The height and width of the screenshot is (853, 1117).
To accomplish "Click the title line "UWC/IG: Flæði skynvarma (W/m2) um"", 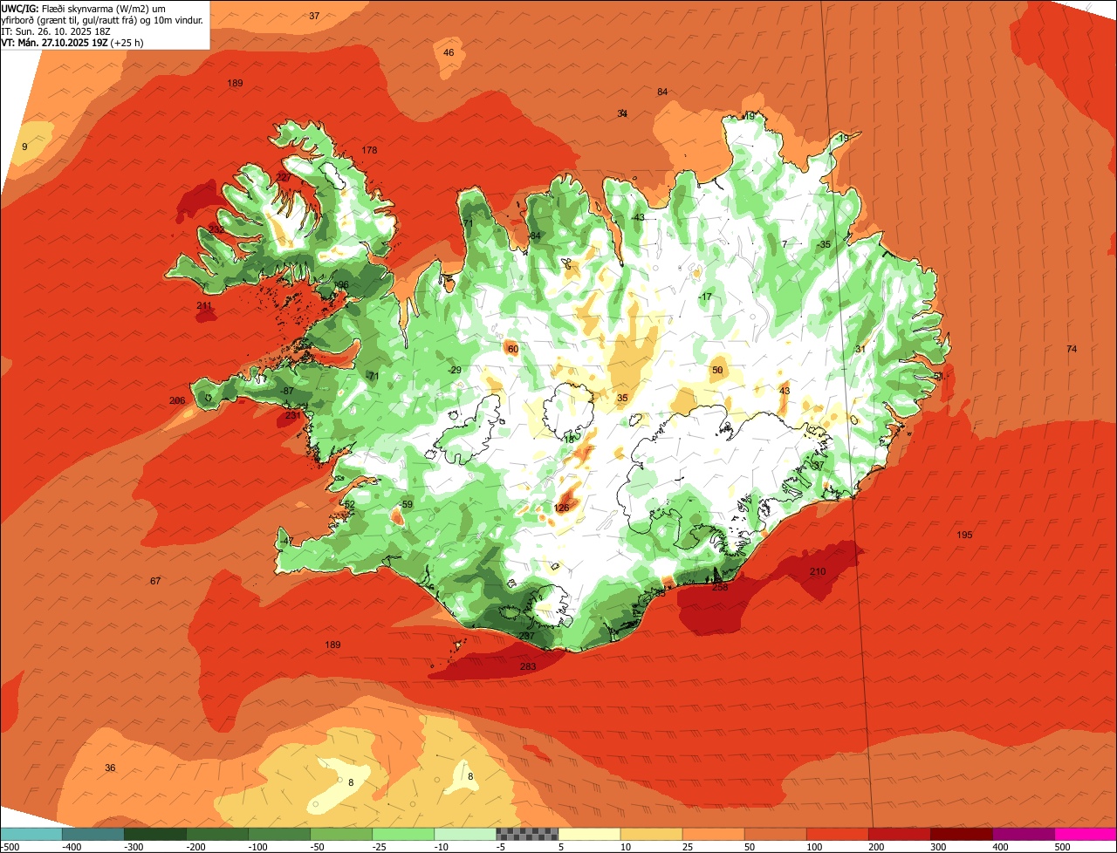I will [85, 8].
